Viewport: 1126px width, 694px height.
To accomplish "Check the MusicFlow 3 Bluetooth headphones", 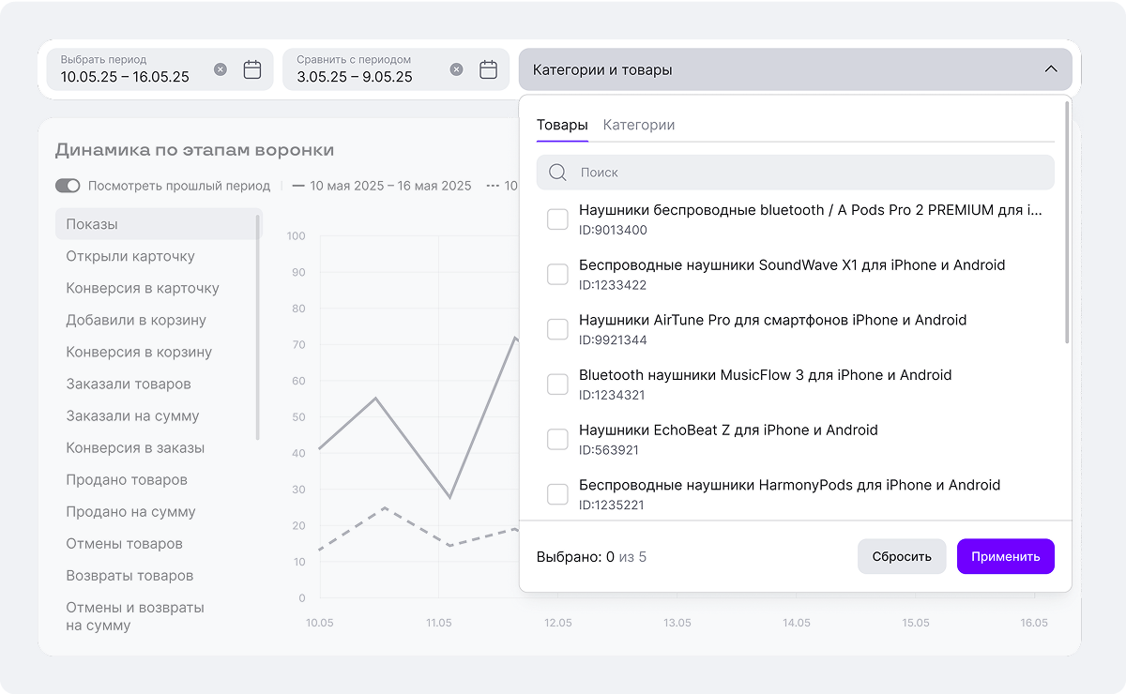I will coord(557,385).
